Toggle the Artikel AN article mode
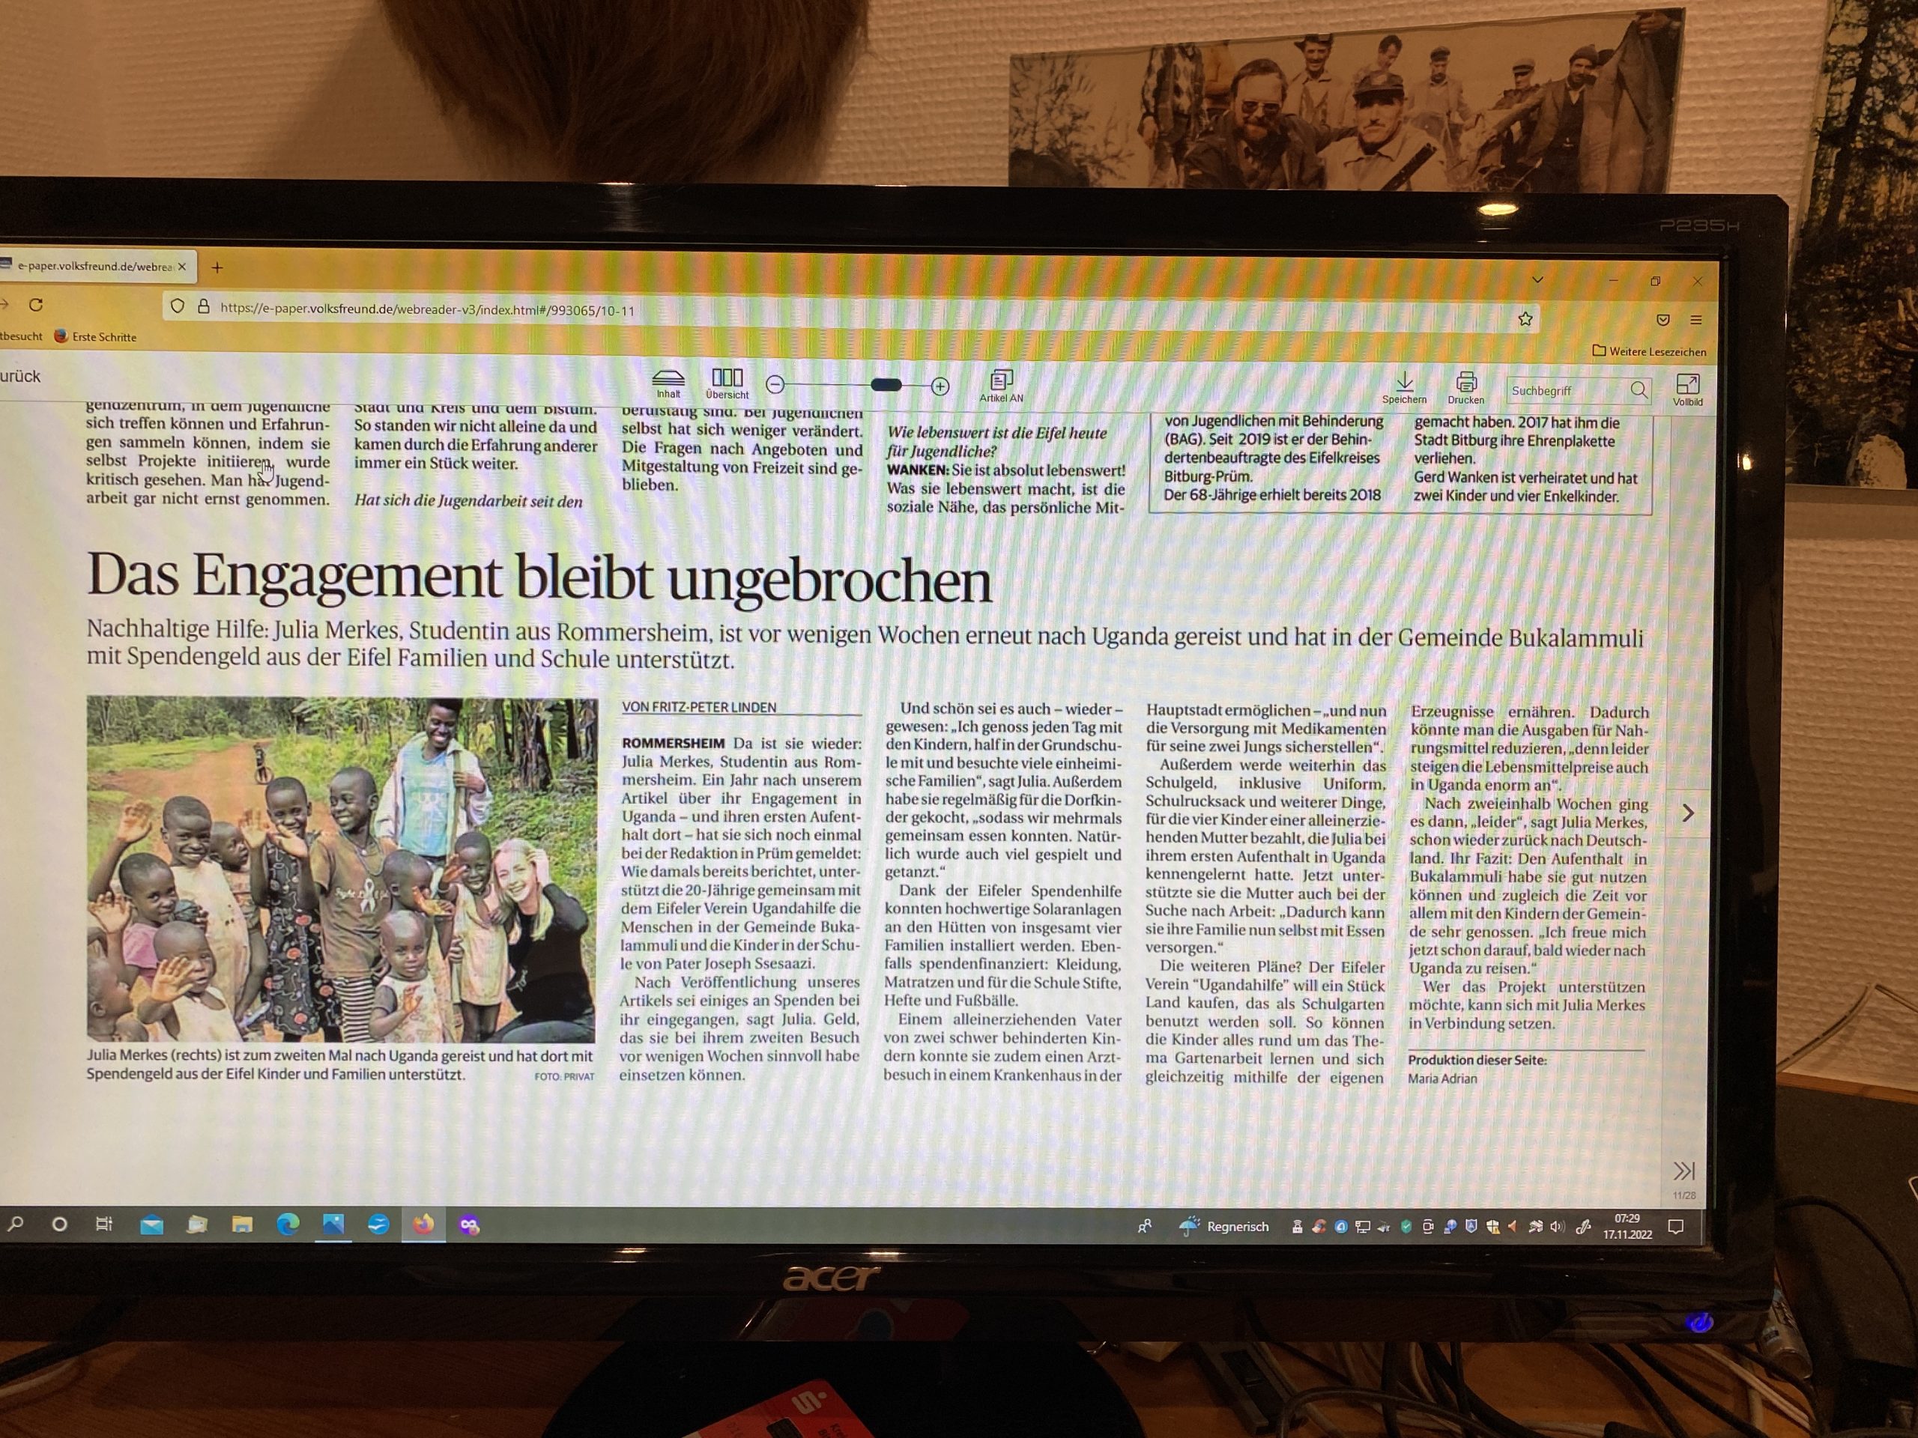This screenshot has width=1918, height=1438. pyautogui.click(x=1002, y=381)
